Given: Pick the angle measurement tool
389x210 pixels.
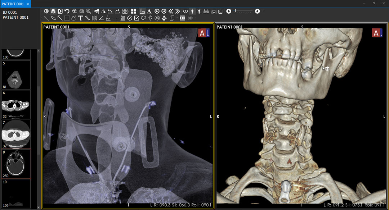Looking at the screenshot, I should (101, 18).
